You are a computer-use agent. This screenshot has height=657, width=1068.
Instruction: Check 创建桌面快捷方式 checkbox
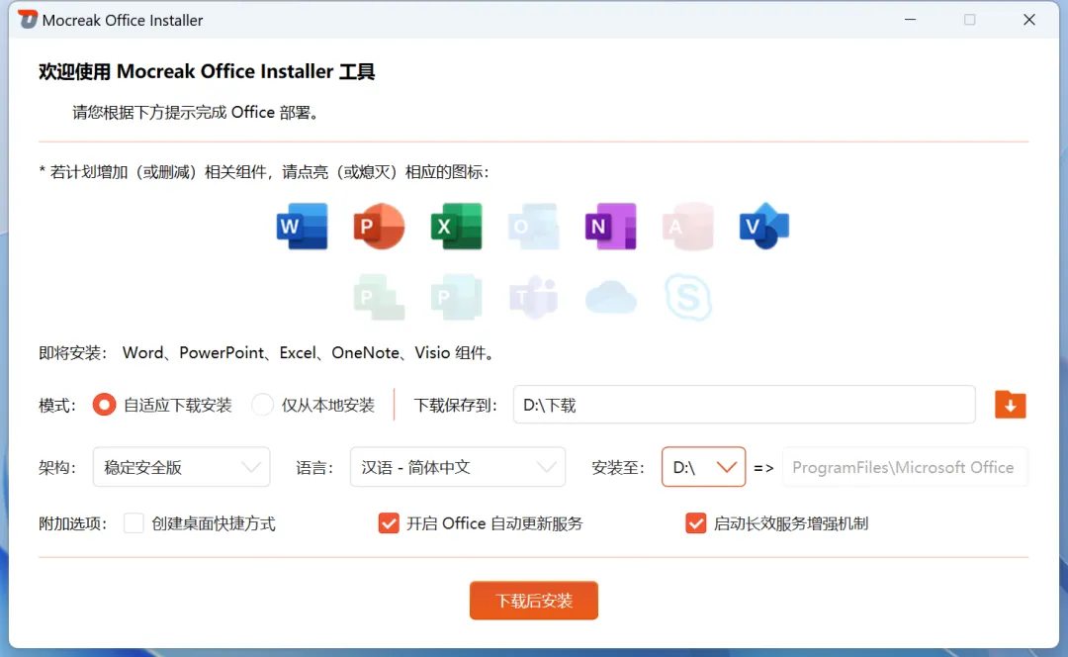coord(133,523)
